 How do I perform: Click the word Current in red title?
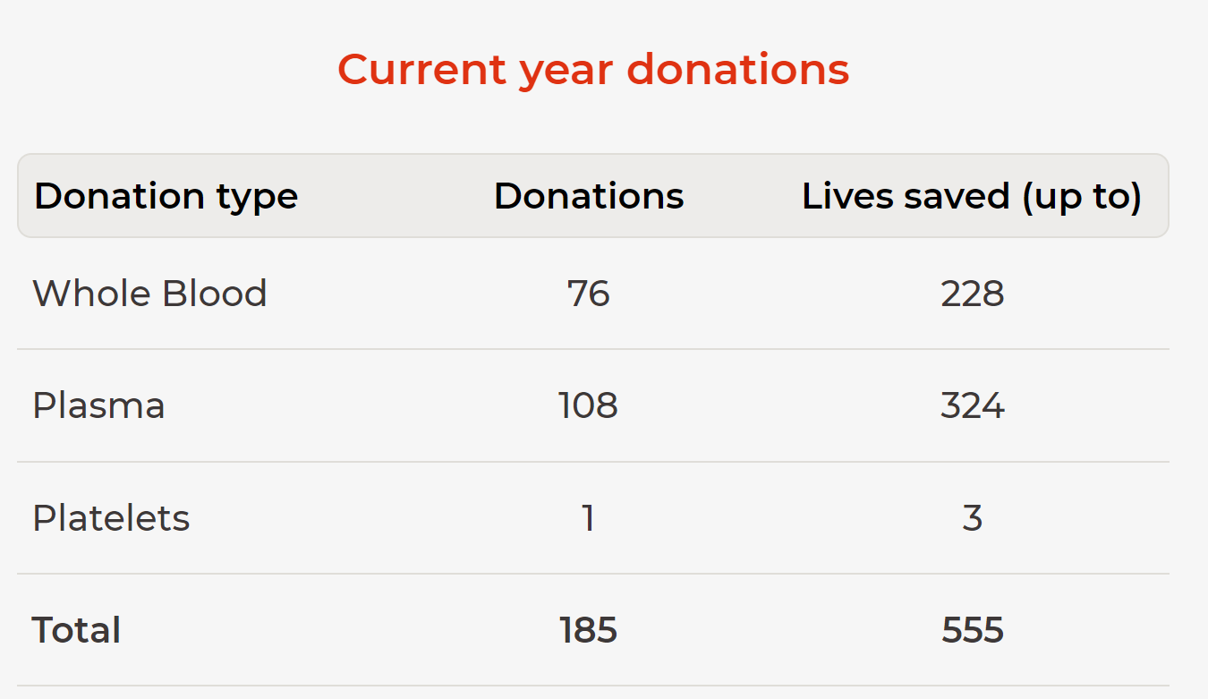[x=421, y=70]
